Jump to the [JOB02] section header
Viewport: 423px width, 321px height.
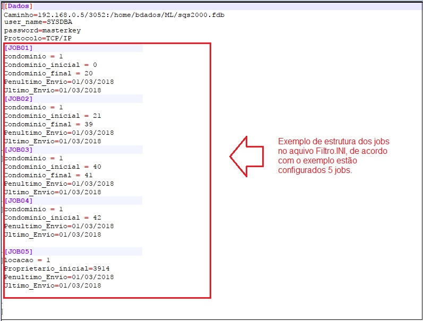click(x=19, y=99)
